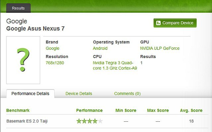Click the question mark device placeholder image
Image resolution: width=212 pixels, height=132 pixels.
23,60
